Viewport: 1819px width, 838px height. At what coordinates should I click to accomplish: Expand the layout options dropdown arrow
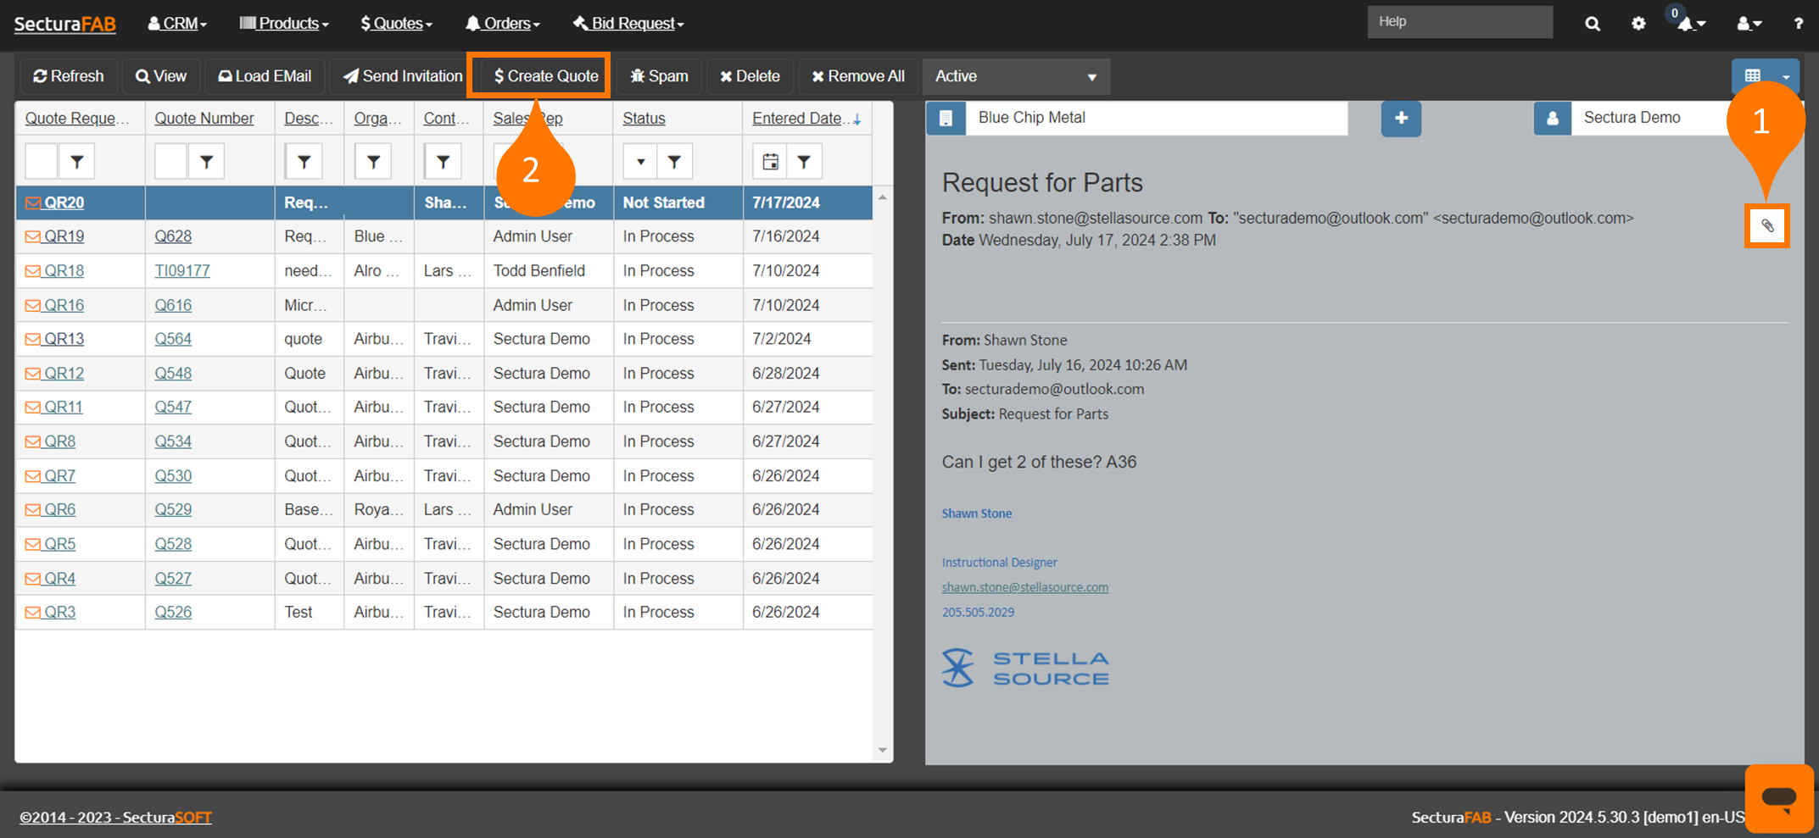tap(1786, 76)
